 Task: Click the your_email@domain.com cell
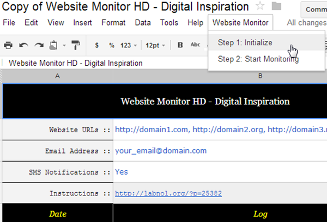point(220,151)
